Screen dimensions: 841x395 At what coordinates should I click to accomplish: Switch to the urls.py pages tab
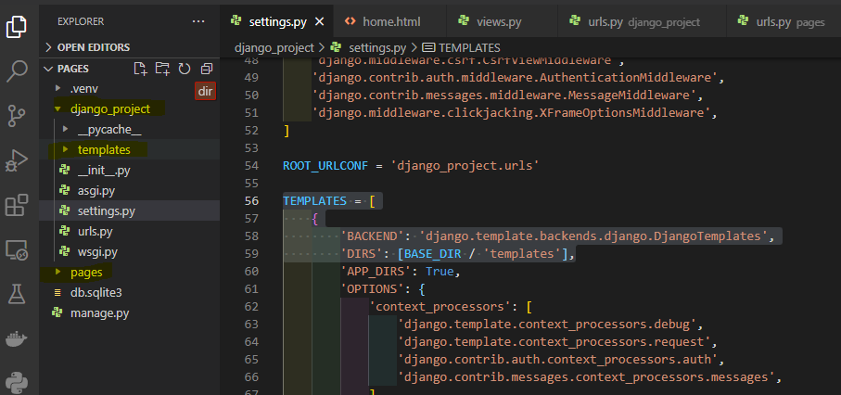coord(784,21)
